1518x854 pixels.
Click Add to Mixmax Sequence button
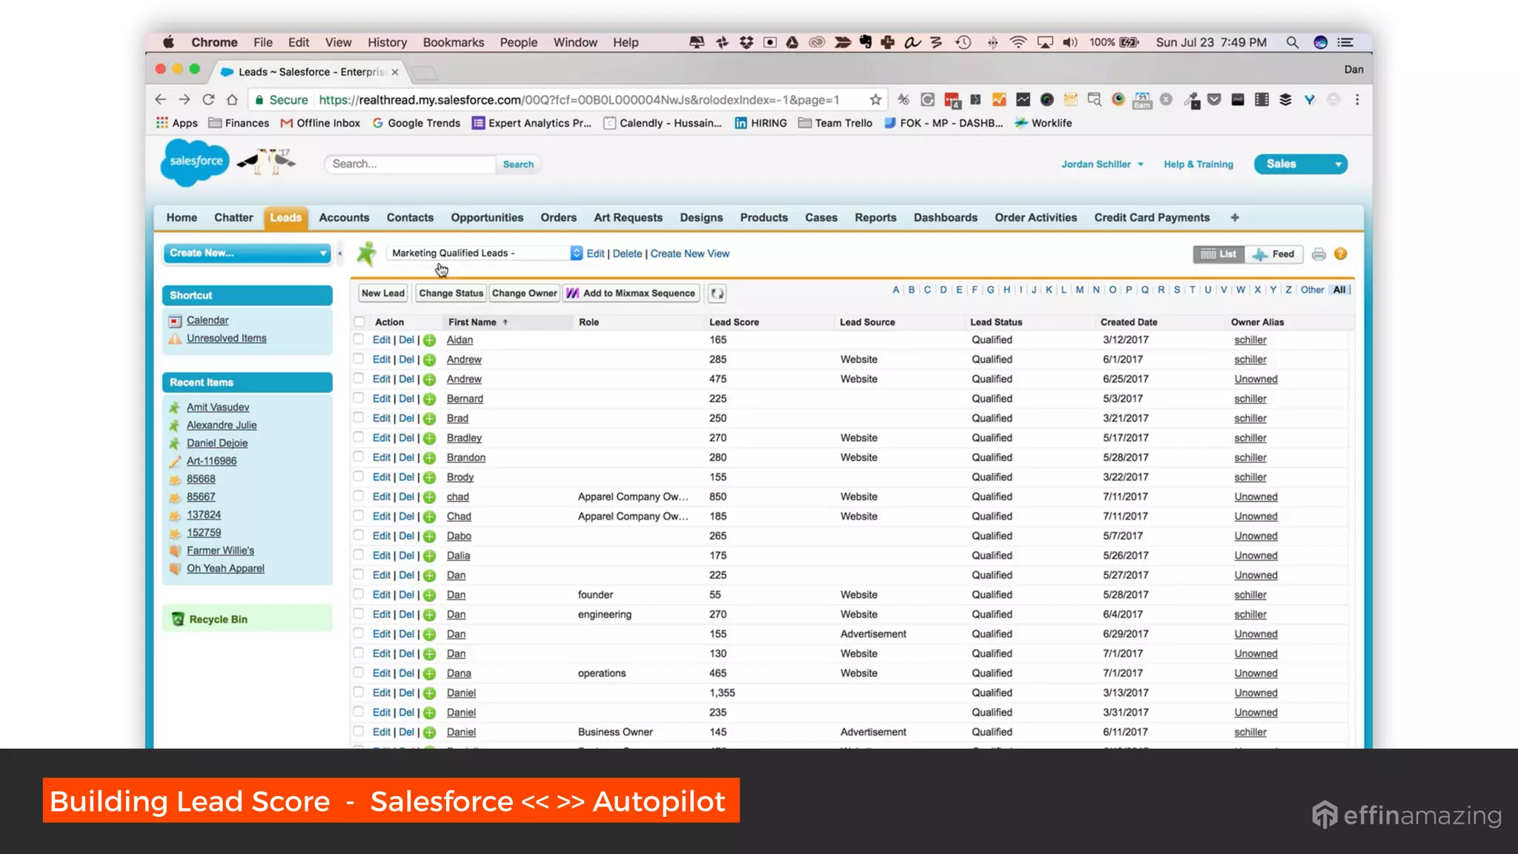point(631,294)
